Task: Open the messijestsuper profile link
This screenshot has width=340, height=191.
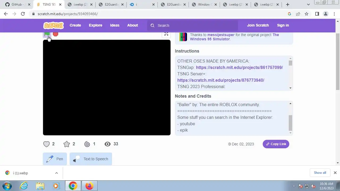Action: [x=221, y=35]
